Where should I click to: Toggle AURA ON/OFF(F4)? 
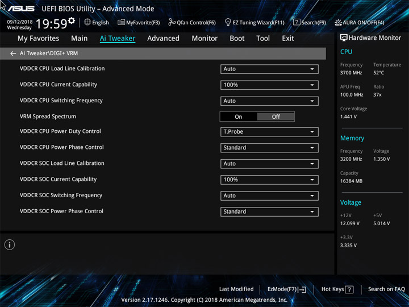pyautogui.click(x=360, y=22)
